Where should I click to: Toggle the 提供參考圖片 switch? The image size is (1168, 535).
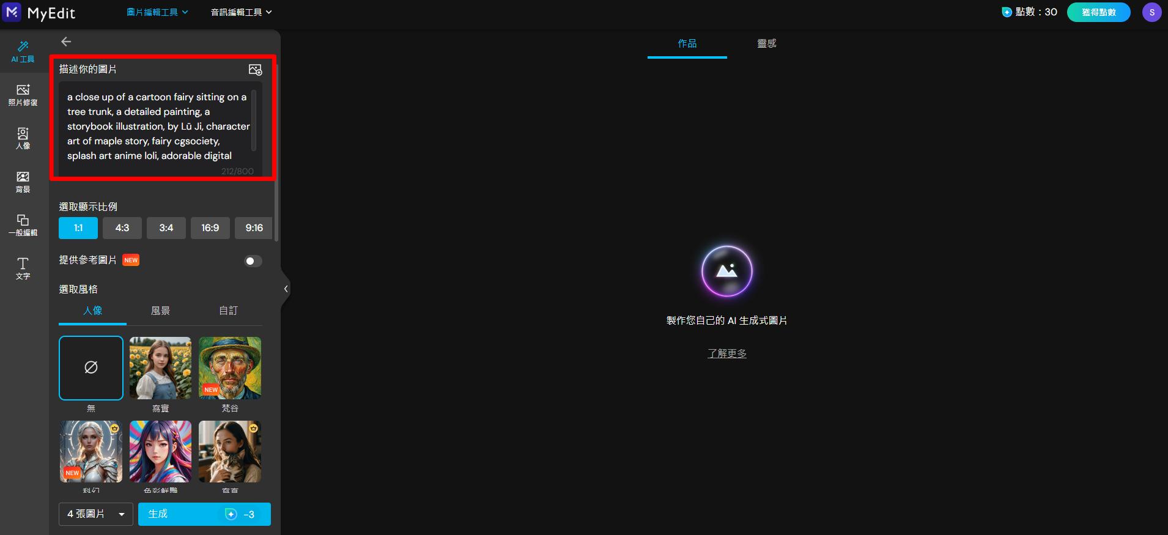click(x=253, y=261)
